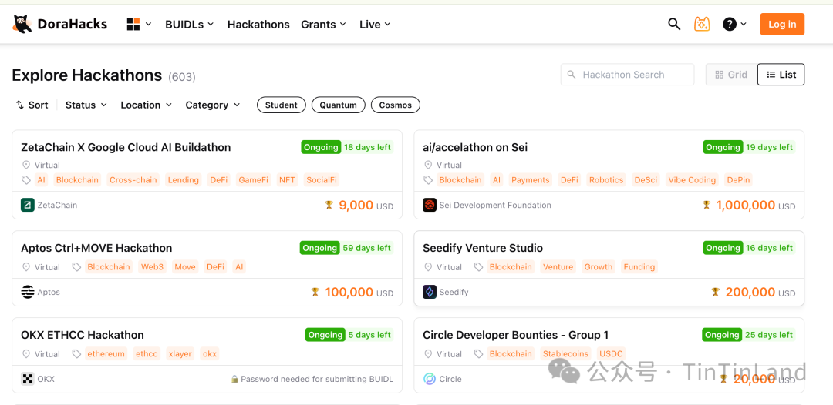Image resolution: width=833 pixels, height=405 pixels.
Task: Toggle the Student filter chip
Action: pyautogui.click(x=281, y=105)
